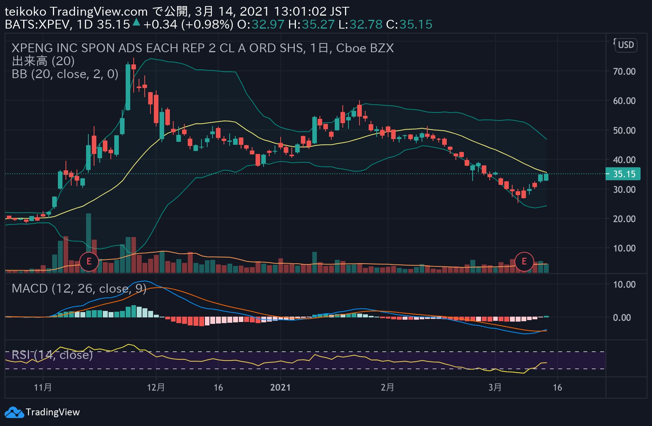Select the current price label 35.15
The height and width of the screenshot is (426, 652).
pyautogui.click(x=623, y=174)
